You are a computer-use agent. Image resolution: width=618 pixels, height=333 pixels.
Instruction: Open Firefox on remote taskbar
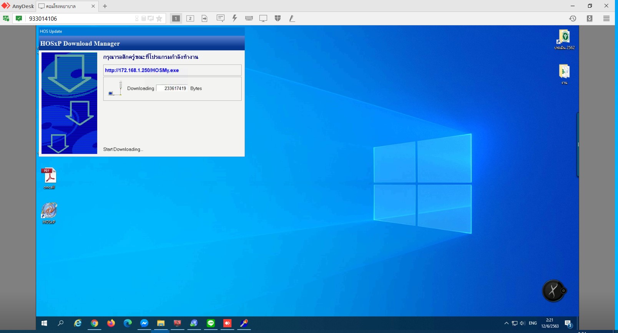[x=111, y=323]
